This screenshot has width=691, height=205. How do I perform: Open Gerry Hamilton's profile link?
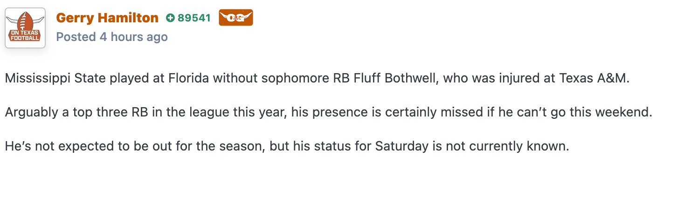coord(107,18)
